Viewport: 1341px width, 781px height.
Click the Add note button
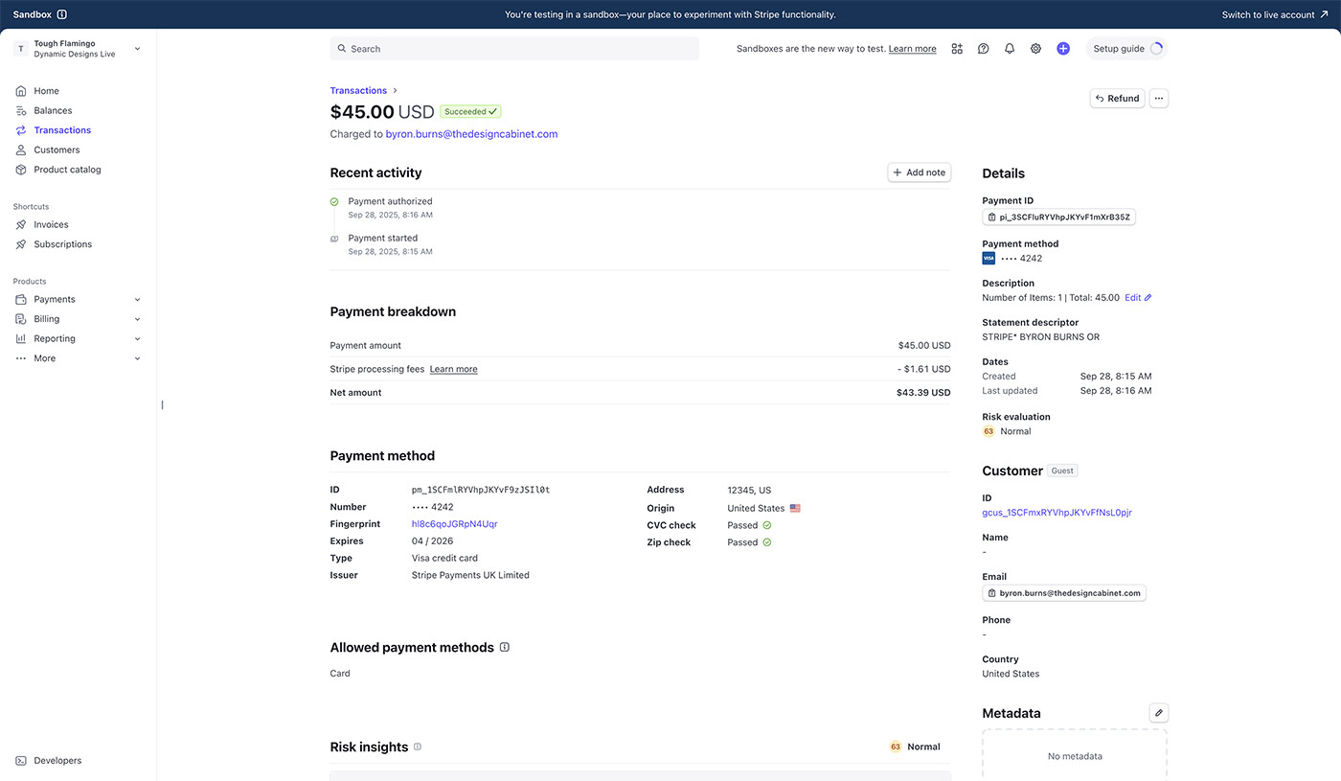[919, 172]
